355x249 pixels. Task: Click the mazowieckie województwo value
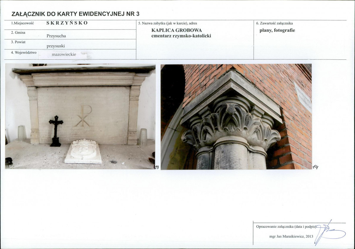(x=64, y=54)
